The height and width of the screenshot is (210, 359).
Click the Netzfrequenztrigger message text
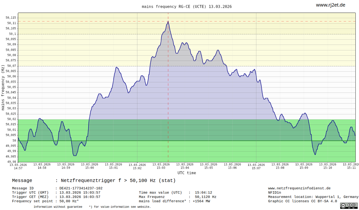pos(118,180)
